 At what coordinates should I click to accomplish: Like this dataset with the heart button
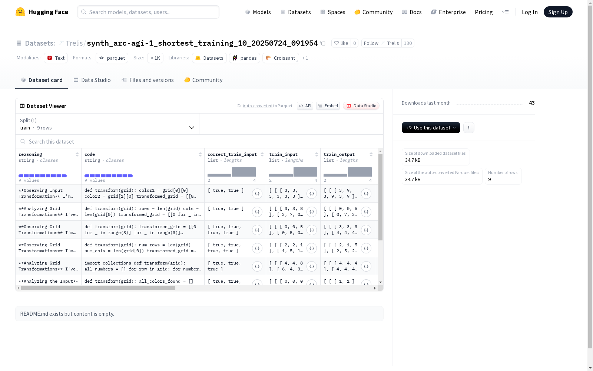(341, 43)
